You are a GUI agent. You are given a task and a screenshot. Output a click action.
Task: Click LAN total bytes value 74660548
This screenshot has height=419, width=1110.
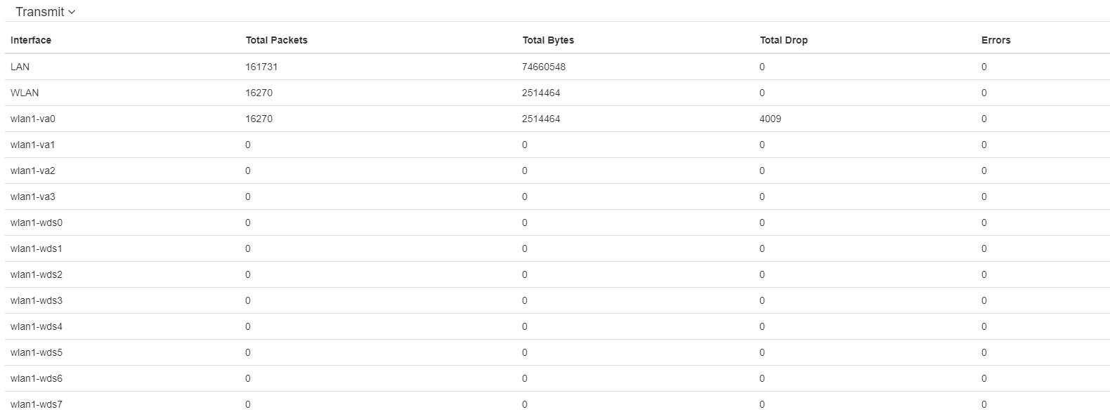pyautogui.click(x=544, y=67)
